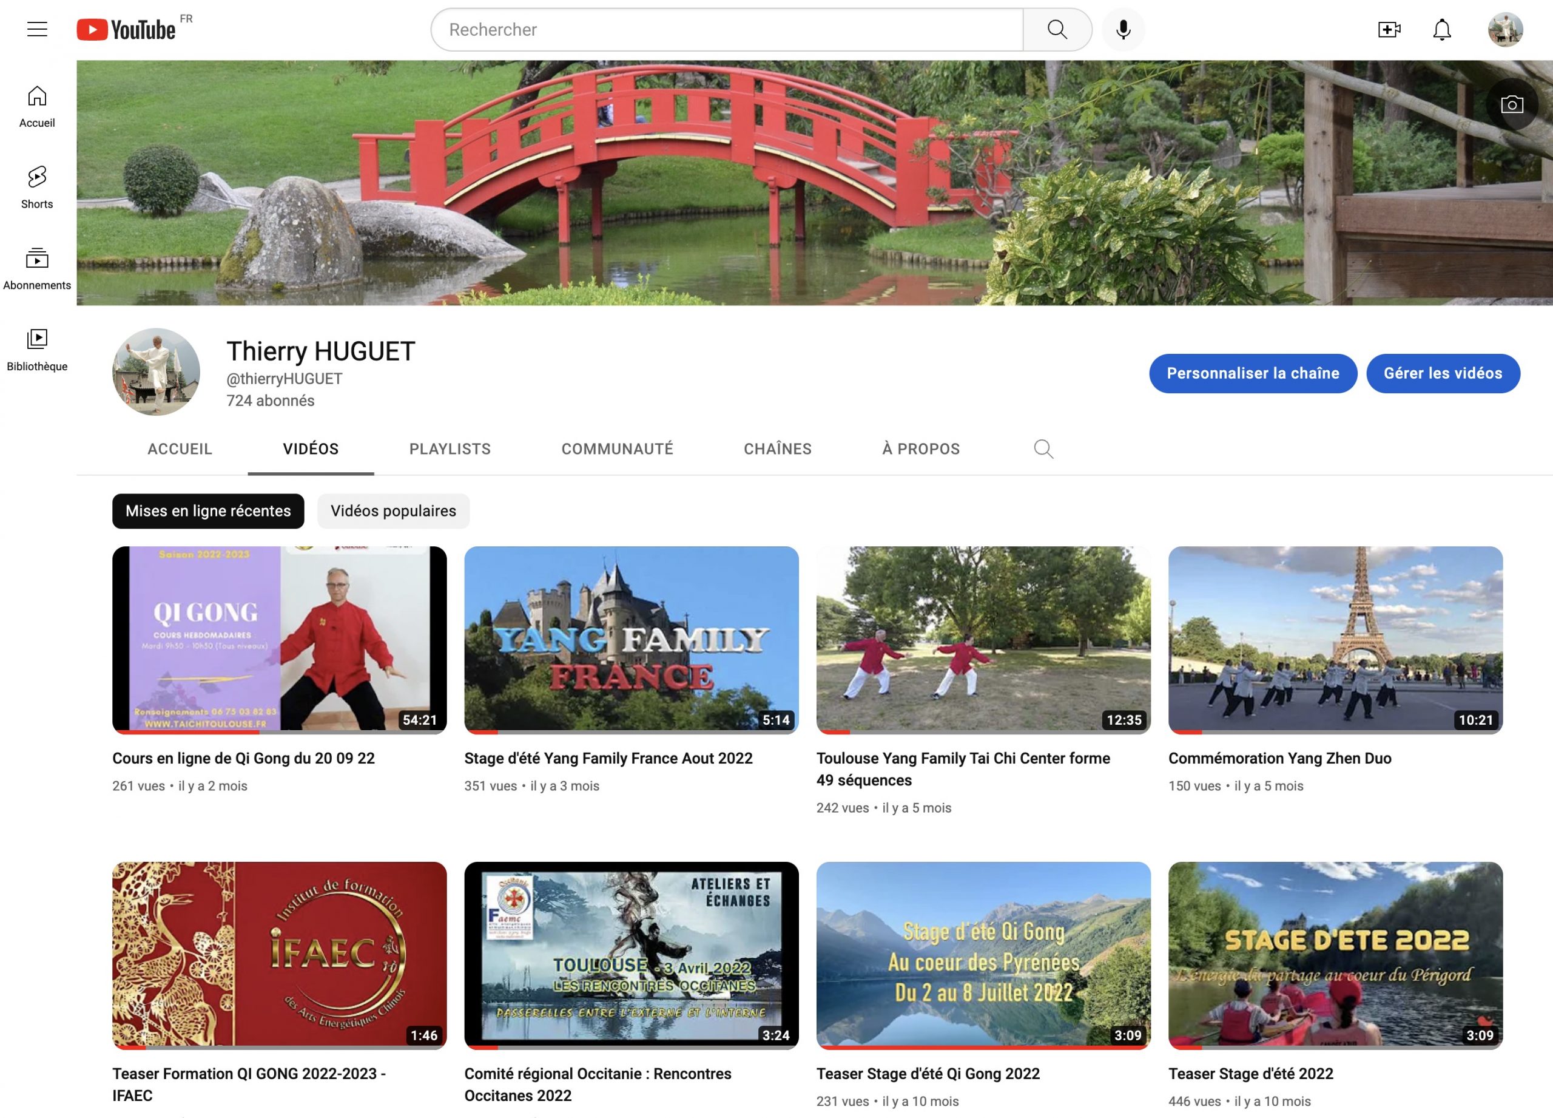Open the account avatar menu
The height and width of the screenshot is (1118, 1553).
point(1505,30)
